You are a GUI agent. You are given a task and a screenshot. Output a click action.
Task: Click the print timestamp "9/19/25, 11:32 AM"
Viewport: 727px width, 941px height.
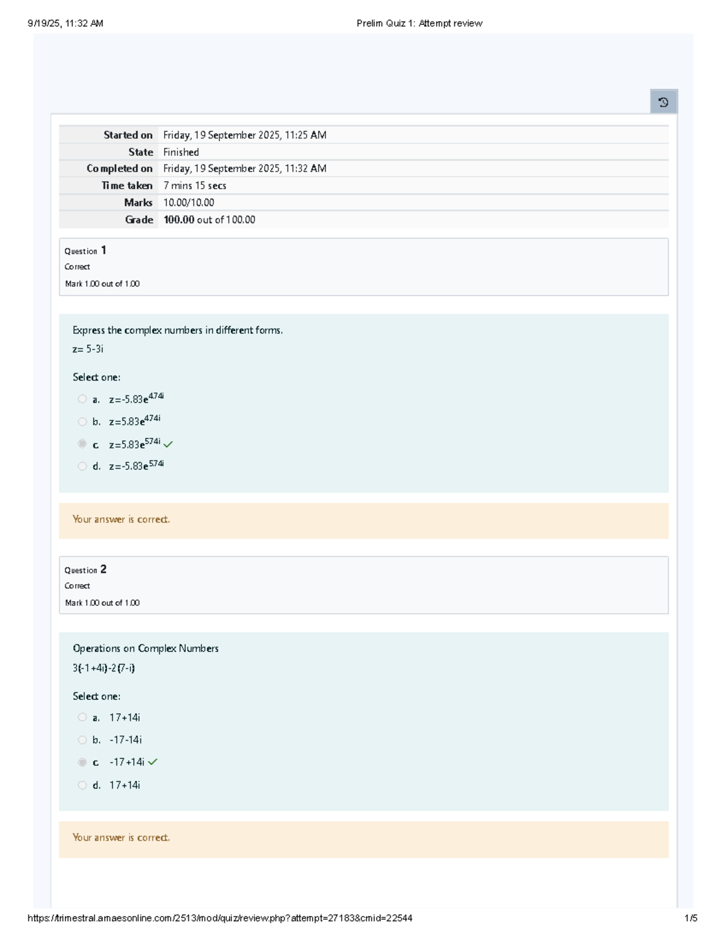[x=65, y=24]
